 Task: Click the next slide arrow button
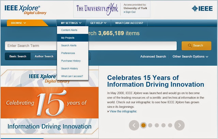tap(180, 125)
